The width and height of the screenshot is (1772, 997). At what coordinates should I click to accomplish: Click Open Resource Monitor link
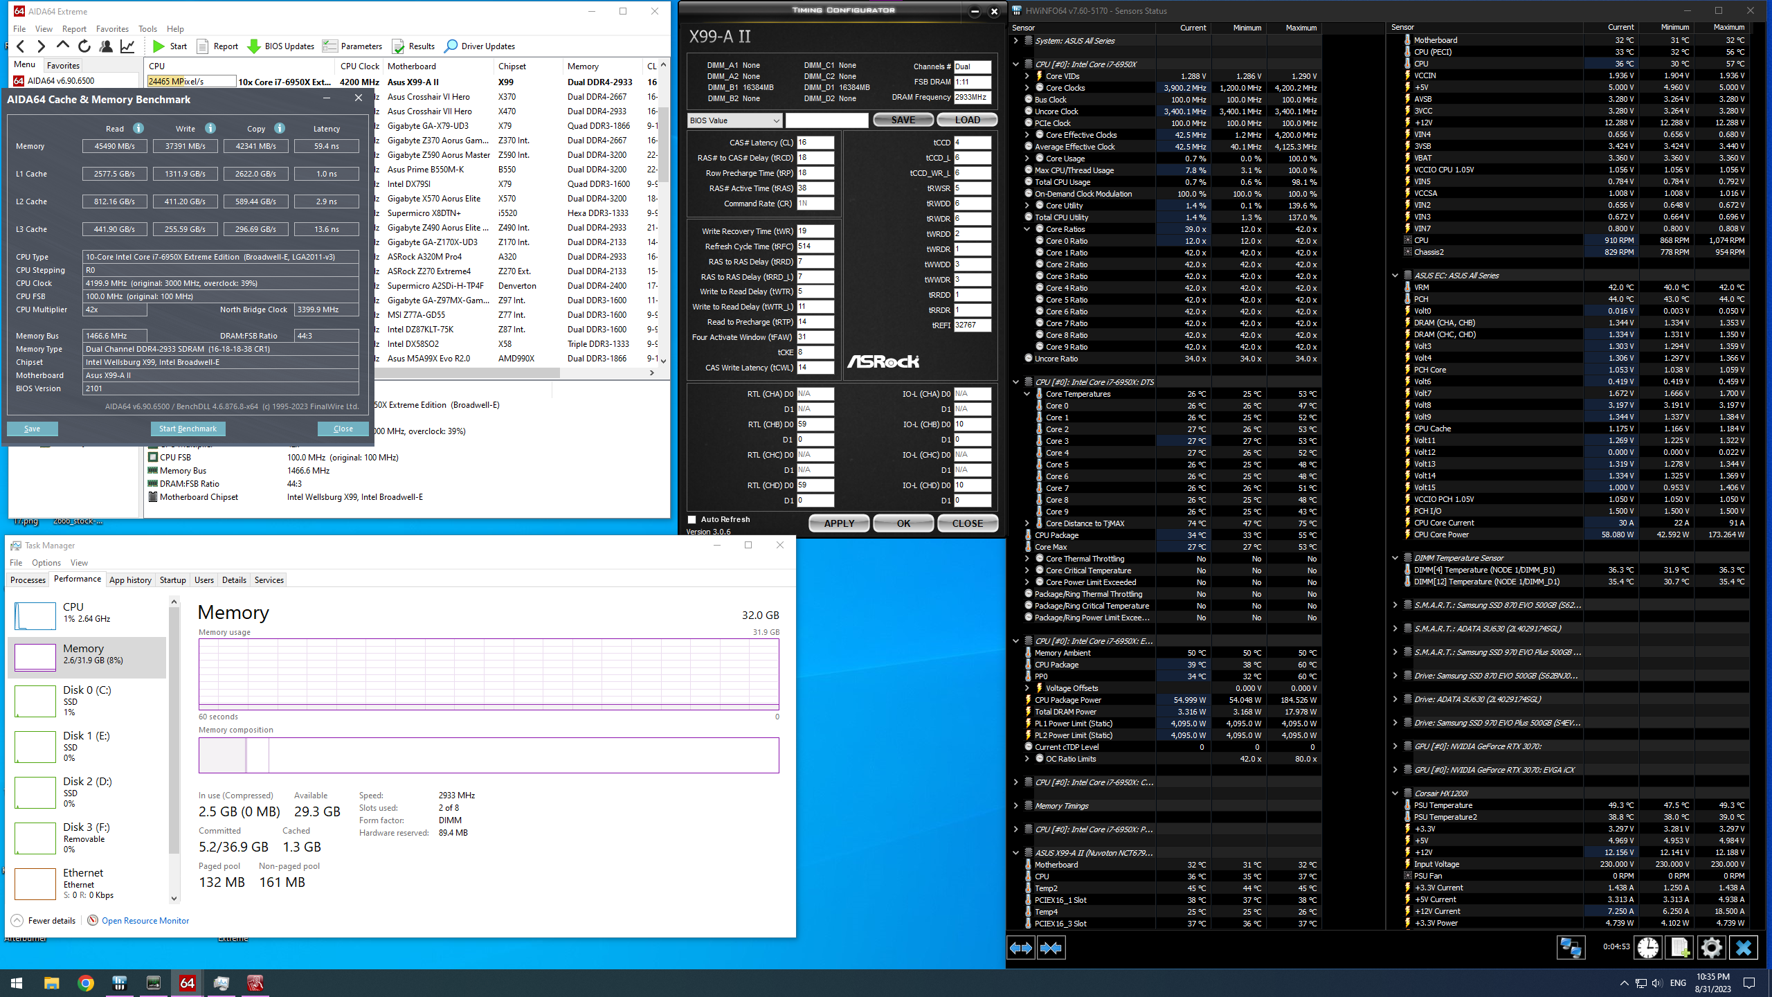145,921
